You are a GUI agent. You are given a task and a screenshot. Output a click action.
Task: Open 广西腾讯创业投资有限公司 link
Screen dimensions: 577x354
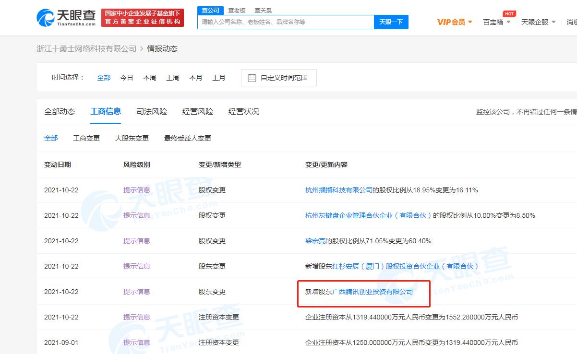(373, 292)
